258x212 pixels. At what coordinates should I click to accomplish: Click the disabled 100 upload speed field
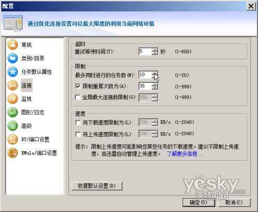click(145, 134)
